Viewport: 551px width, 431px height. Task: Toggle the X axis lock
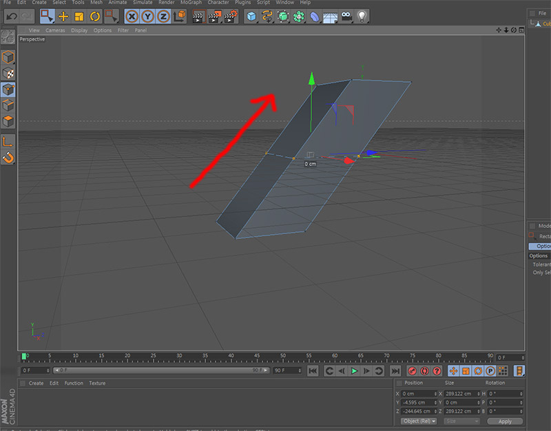pyautogui.click(x=132, y=17)
